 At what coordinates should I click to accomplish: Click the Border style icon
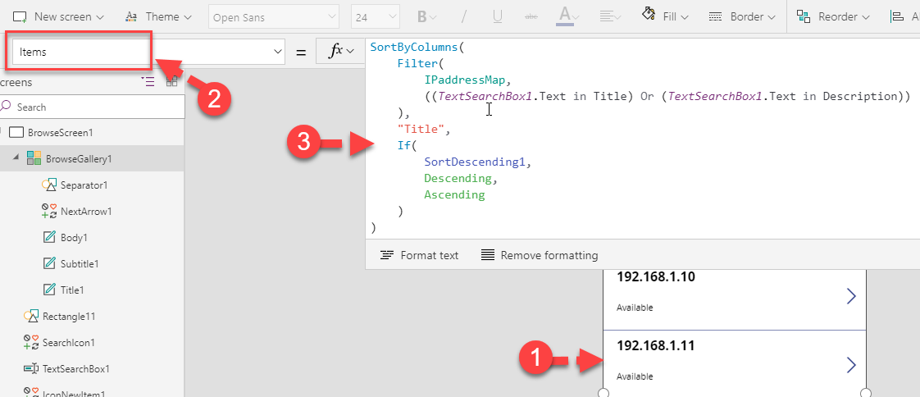point(715,17)
